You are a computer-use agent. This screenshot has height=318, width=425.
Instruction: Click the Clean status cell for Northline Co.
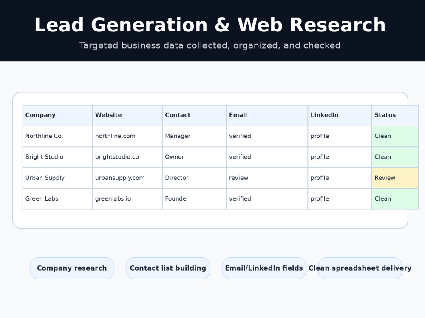395,136
